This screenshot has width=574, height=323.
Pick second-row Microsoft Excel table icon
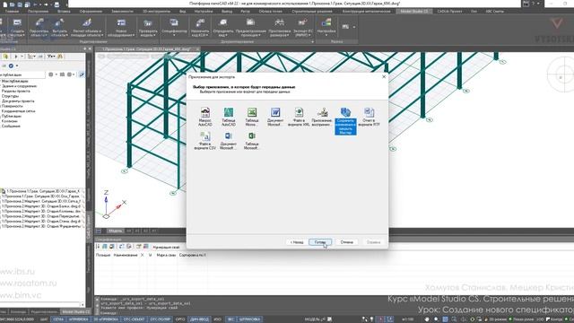point(252,141)
